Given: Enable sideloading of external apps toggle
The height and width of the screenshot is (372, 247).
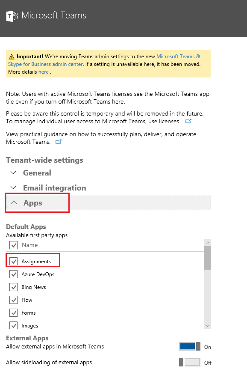Looking at the screenshot, I should (190, 362).
